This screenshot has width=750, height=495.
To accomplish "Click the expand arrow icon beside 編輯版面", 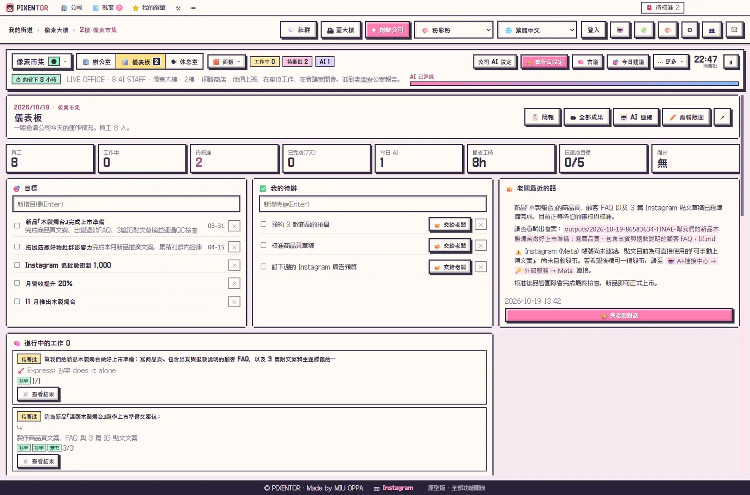I will click(722, 117).
